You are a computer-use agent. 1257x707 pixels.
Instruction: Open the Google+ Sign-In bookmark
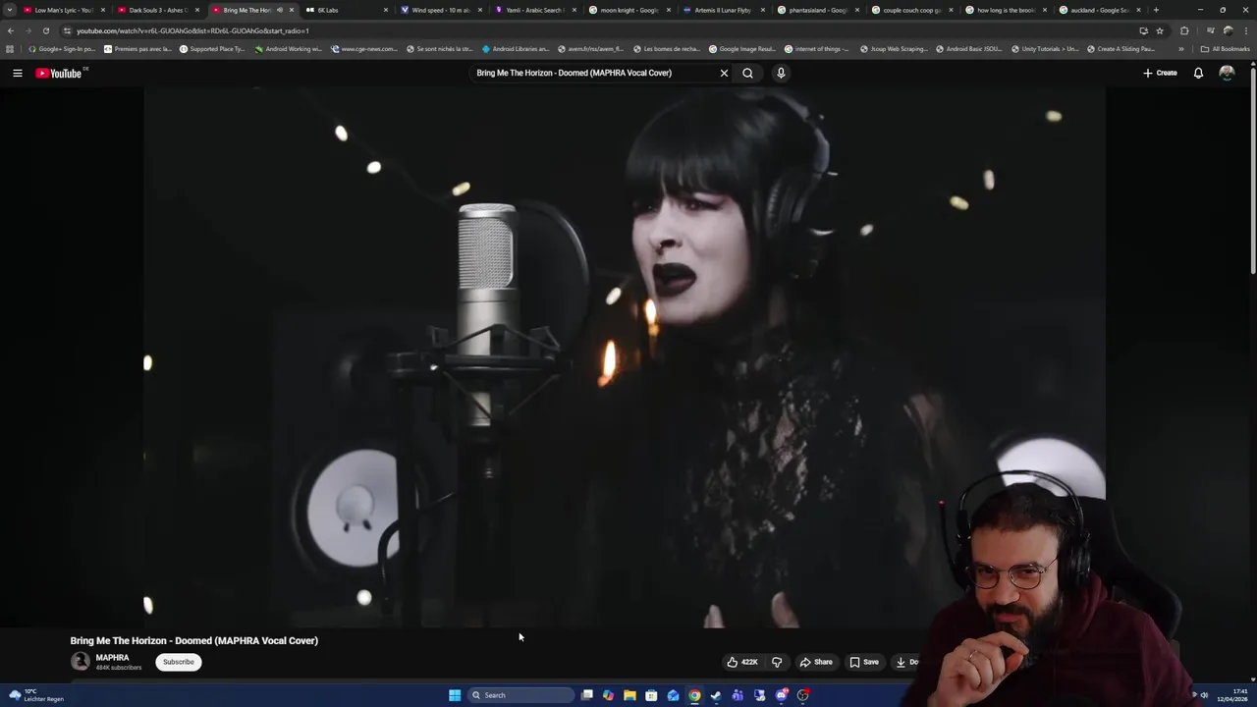62,49
